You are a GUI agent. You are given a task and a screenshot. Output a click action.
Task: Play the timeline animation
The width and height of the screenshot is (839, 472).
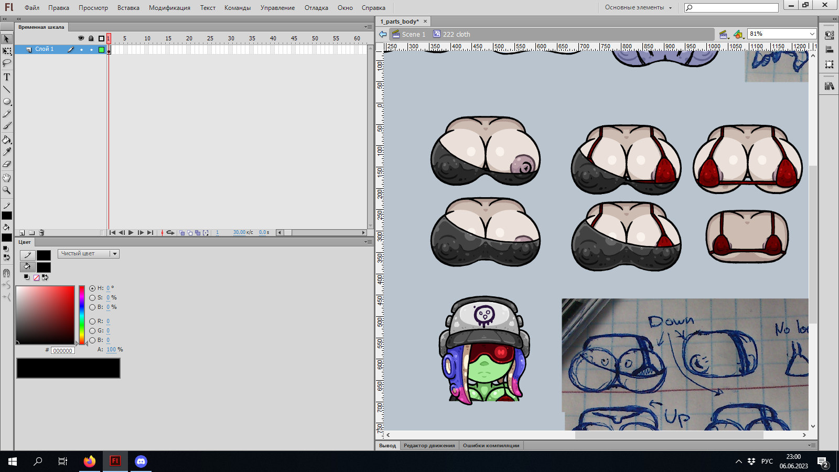[131, 233]
